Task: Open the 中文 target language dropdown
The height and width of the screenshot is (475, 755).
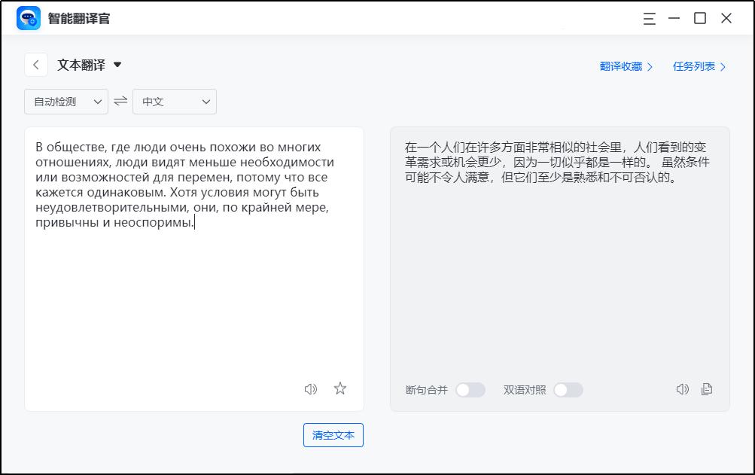Action: (x=175, y=101)
